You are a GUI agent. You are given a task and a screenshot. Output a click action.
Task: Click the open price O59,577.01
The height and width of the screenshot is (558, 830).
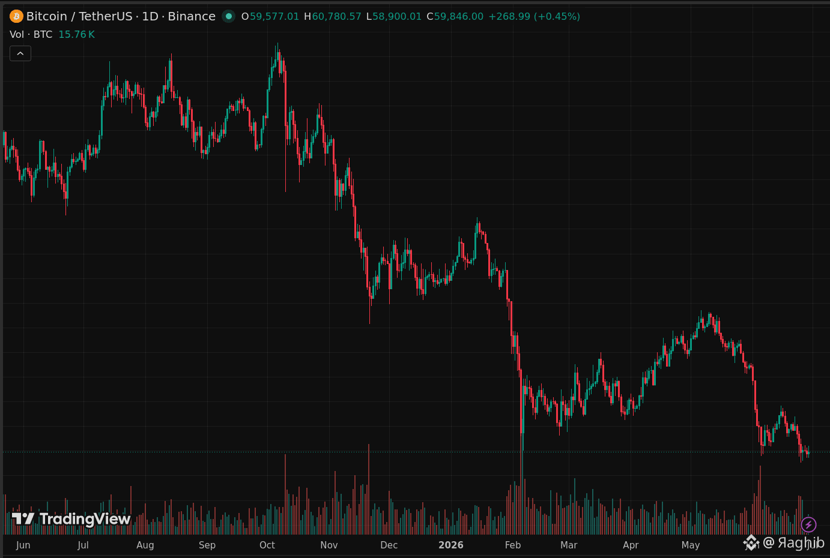point(270,16)
